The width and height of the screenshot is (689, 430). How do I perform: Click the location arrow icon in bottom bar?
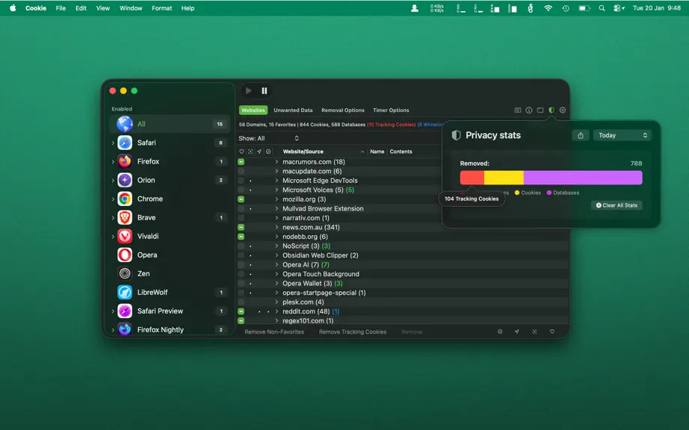(x=517, y=331)
